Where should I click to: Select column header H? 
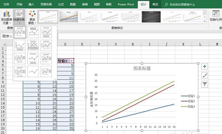tap(133, 44)
